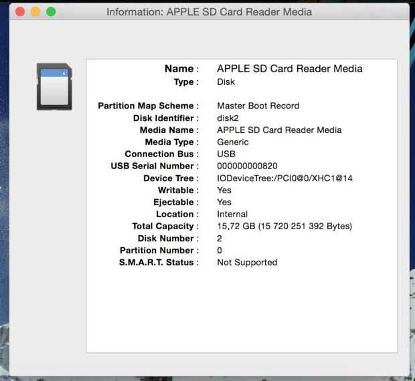
Task: Select the Disk Number value '2'
Action: coord(220,239)
